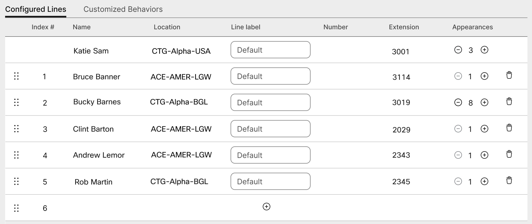This screenshot has width=532, height=224.
Task: Click extension 2029
Action: [401, 130]
